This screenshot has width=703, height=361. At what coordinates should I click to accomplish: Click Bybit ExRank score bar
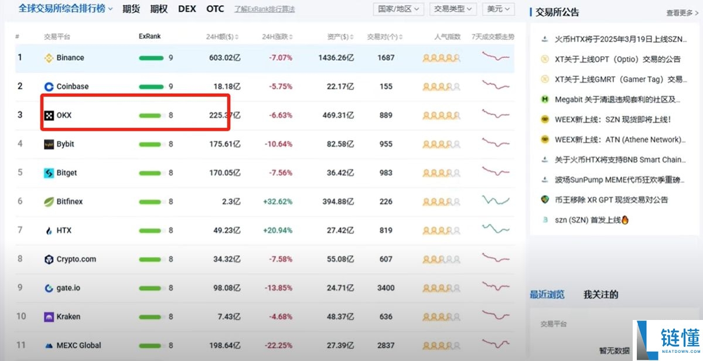click(x=150, y=144)
